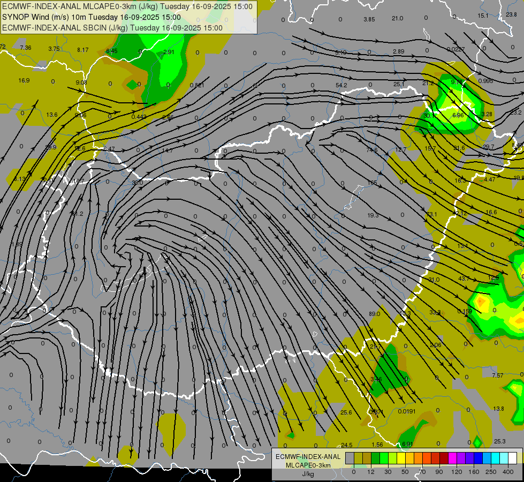The image size is (524, 482).
Task: Click the legend tick label '50'
Action: tap(405, 472)
